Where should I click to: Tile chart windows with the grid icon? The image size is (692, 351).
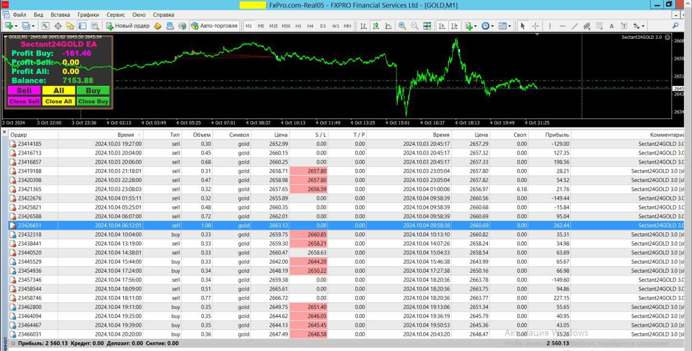click(427, 26)
